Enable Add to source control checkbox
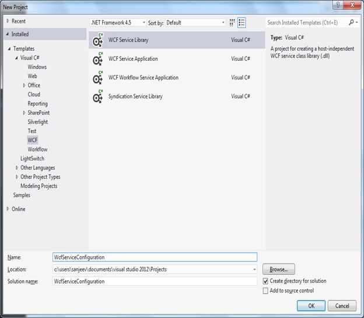Screen dimensions: 364x318 [265, 291]
